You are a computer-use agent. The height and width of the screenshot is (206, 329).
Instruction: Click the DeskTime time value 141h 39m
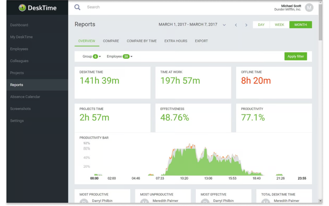tap(99, 81)
